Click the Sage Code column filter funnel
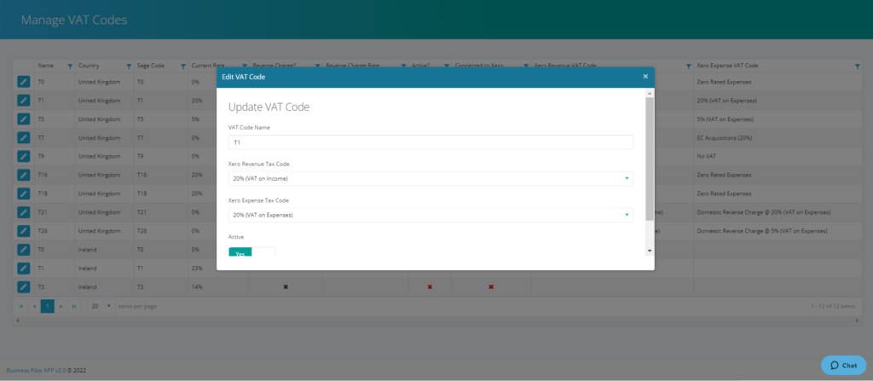873x381 pixels. coord(183,66)
